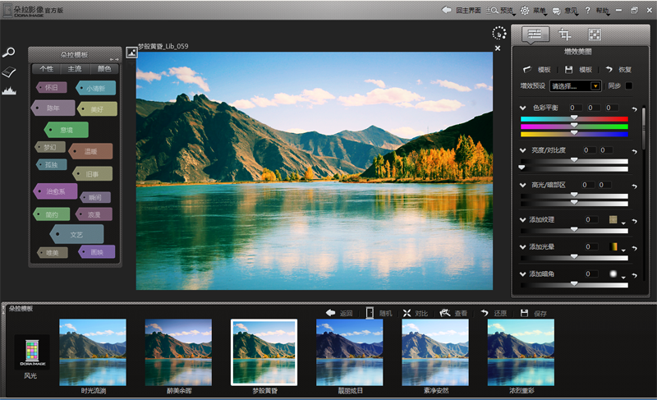Toggle the 同步 sync checkbox
Screen dimensions: 657x400
(629, 85)
